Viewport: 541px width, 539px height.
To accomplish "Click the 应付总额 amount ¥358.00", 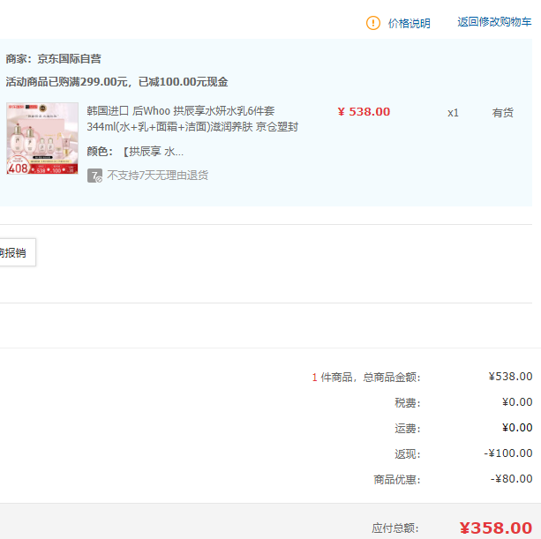I will click(x=496, y=528).
